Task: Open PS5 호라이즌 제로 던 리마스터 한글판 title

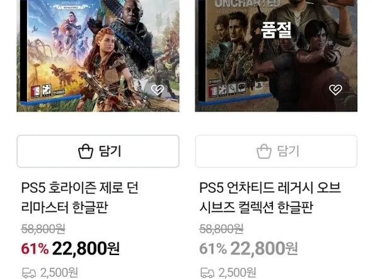Action: click(x=79, y=198)
